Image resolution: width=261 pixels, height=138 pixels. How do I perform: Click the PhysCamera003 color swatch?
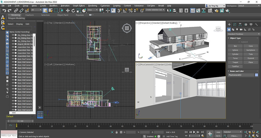tap(256, 75)
